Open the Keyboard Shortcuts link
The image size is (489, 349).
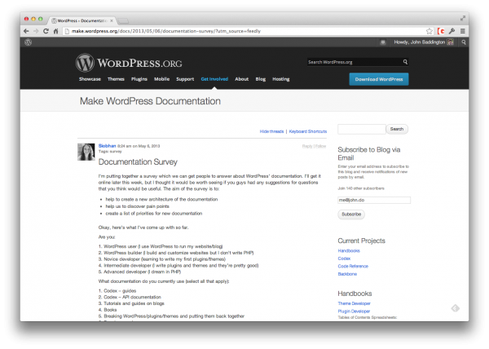308,131
